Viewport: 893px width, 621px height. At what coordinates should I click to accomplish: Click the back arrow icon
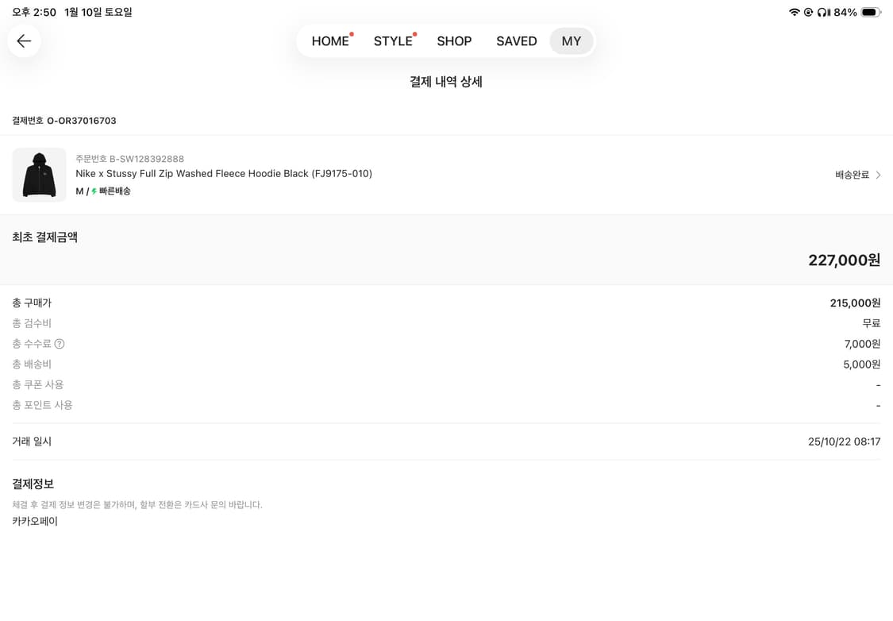coord(24,40)
